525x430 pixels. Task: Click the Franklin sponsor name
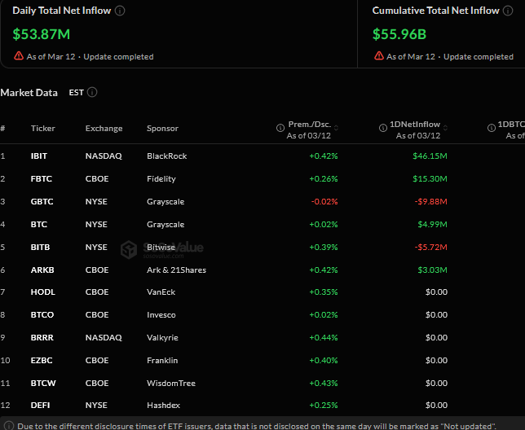click(x=162, y=361)
